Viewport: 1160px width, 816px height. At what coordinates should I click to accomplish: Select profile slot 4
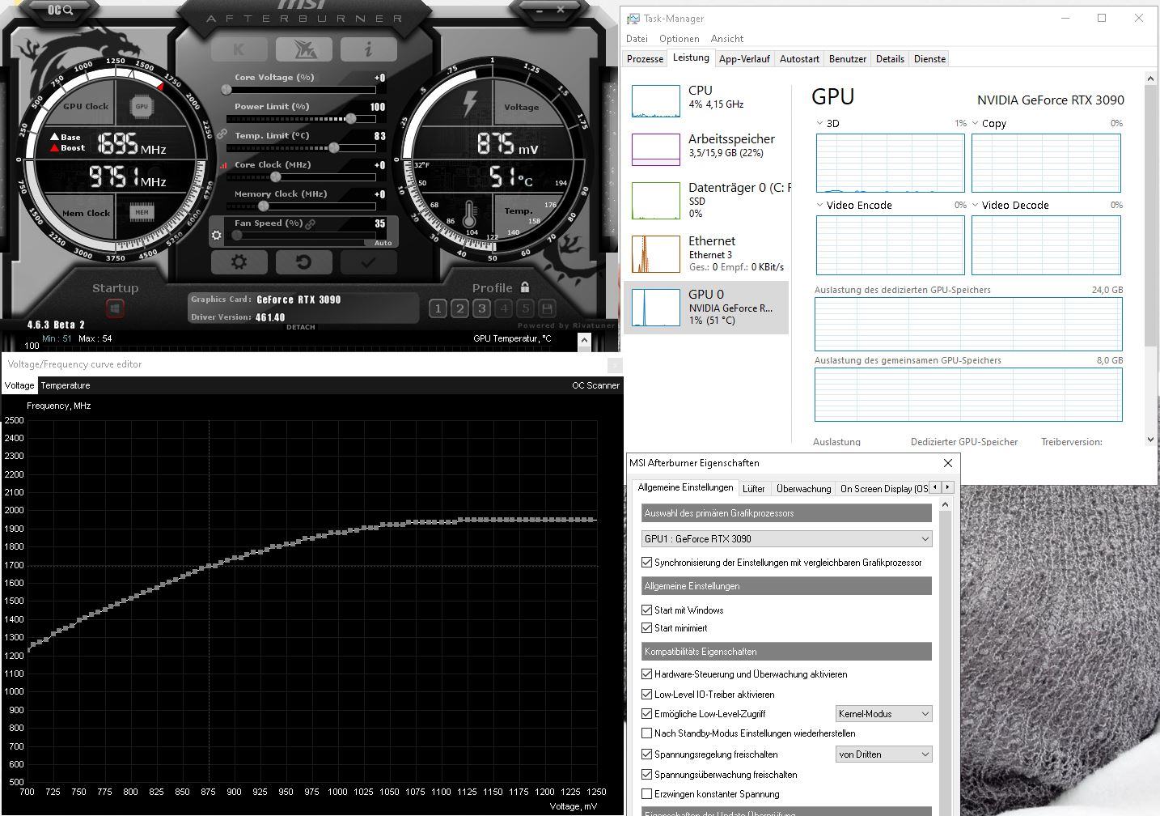pyautogui.click(x=503, y=308)
